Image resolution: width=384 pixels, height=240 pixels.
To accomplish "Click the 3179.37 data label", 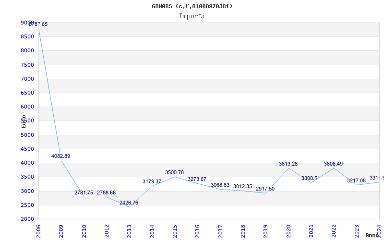I will 152,182.
